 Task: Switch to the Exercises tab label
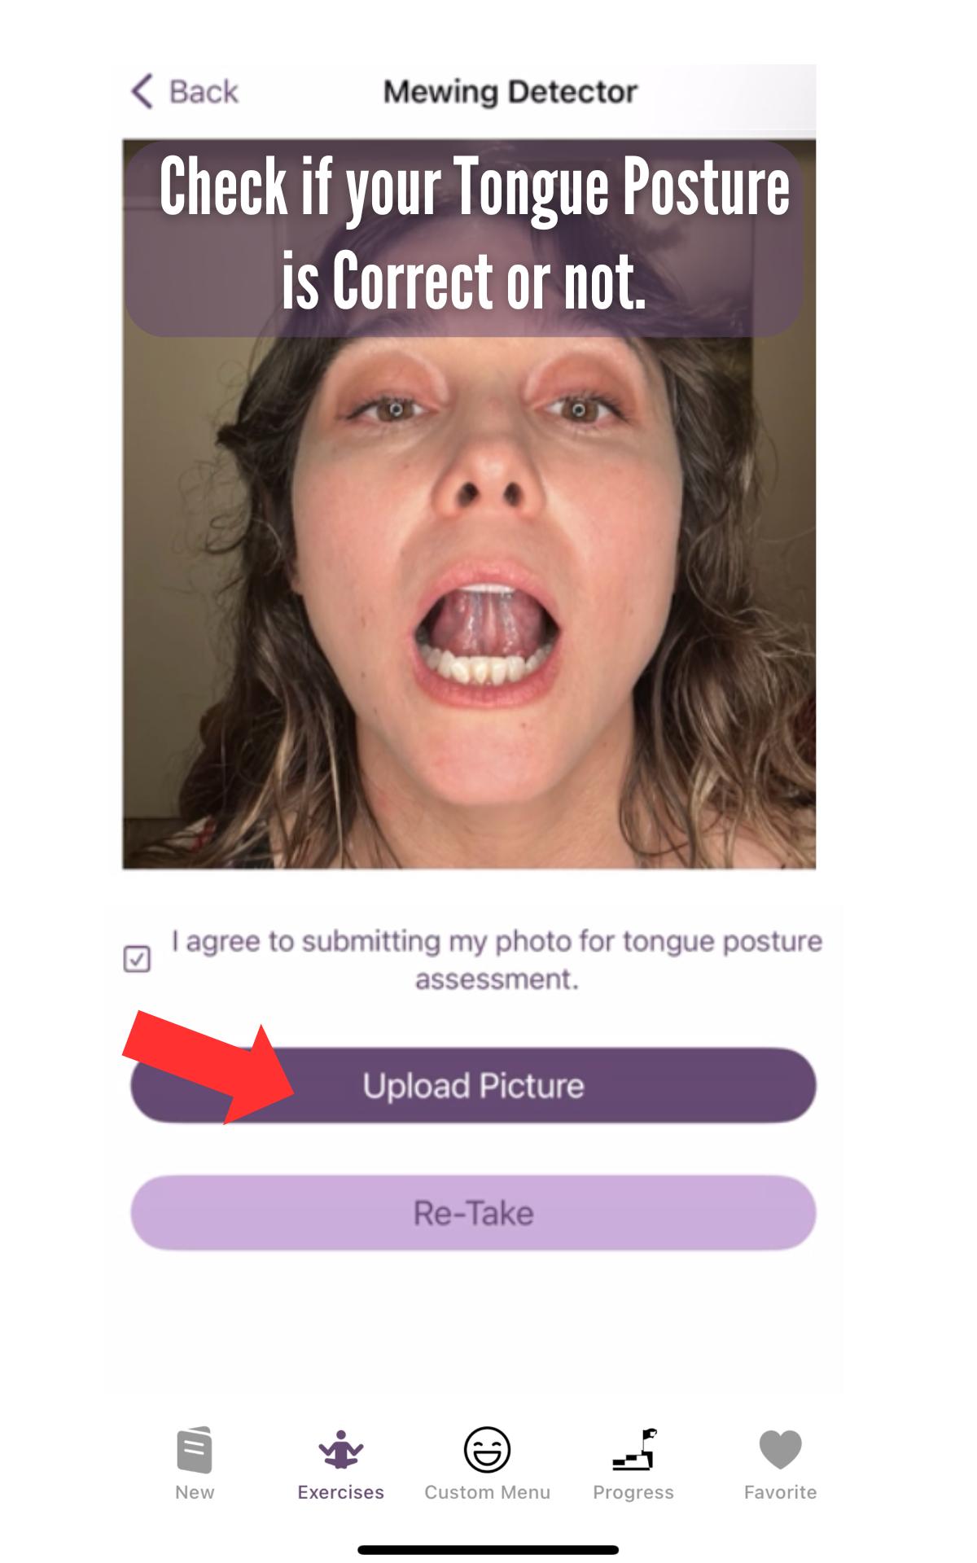pos(340,1492)
